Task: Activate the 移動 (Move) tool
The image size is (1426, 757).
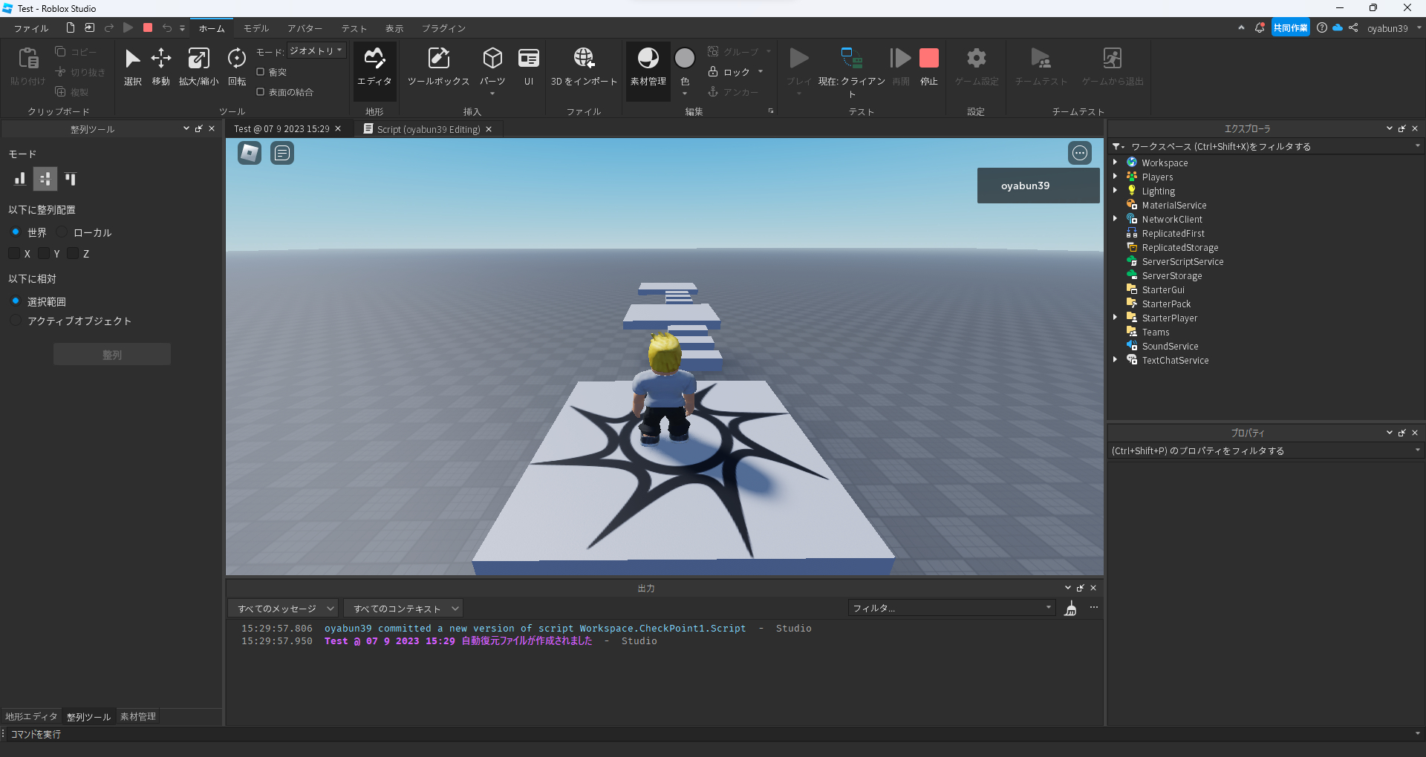Action: click(161, 67)
